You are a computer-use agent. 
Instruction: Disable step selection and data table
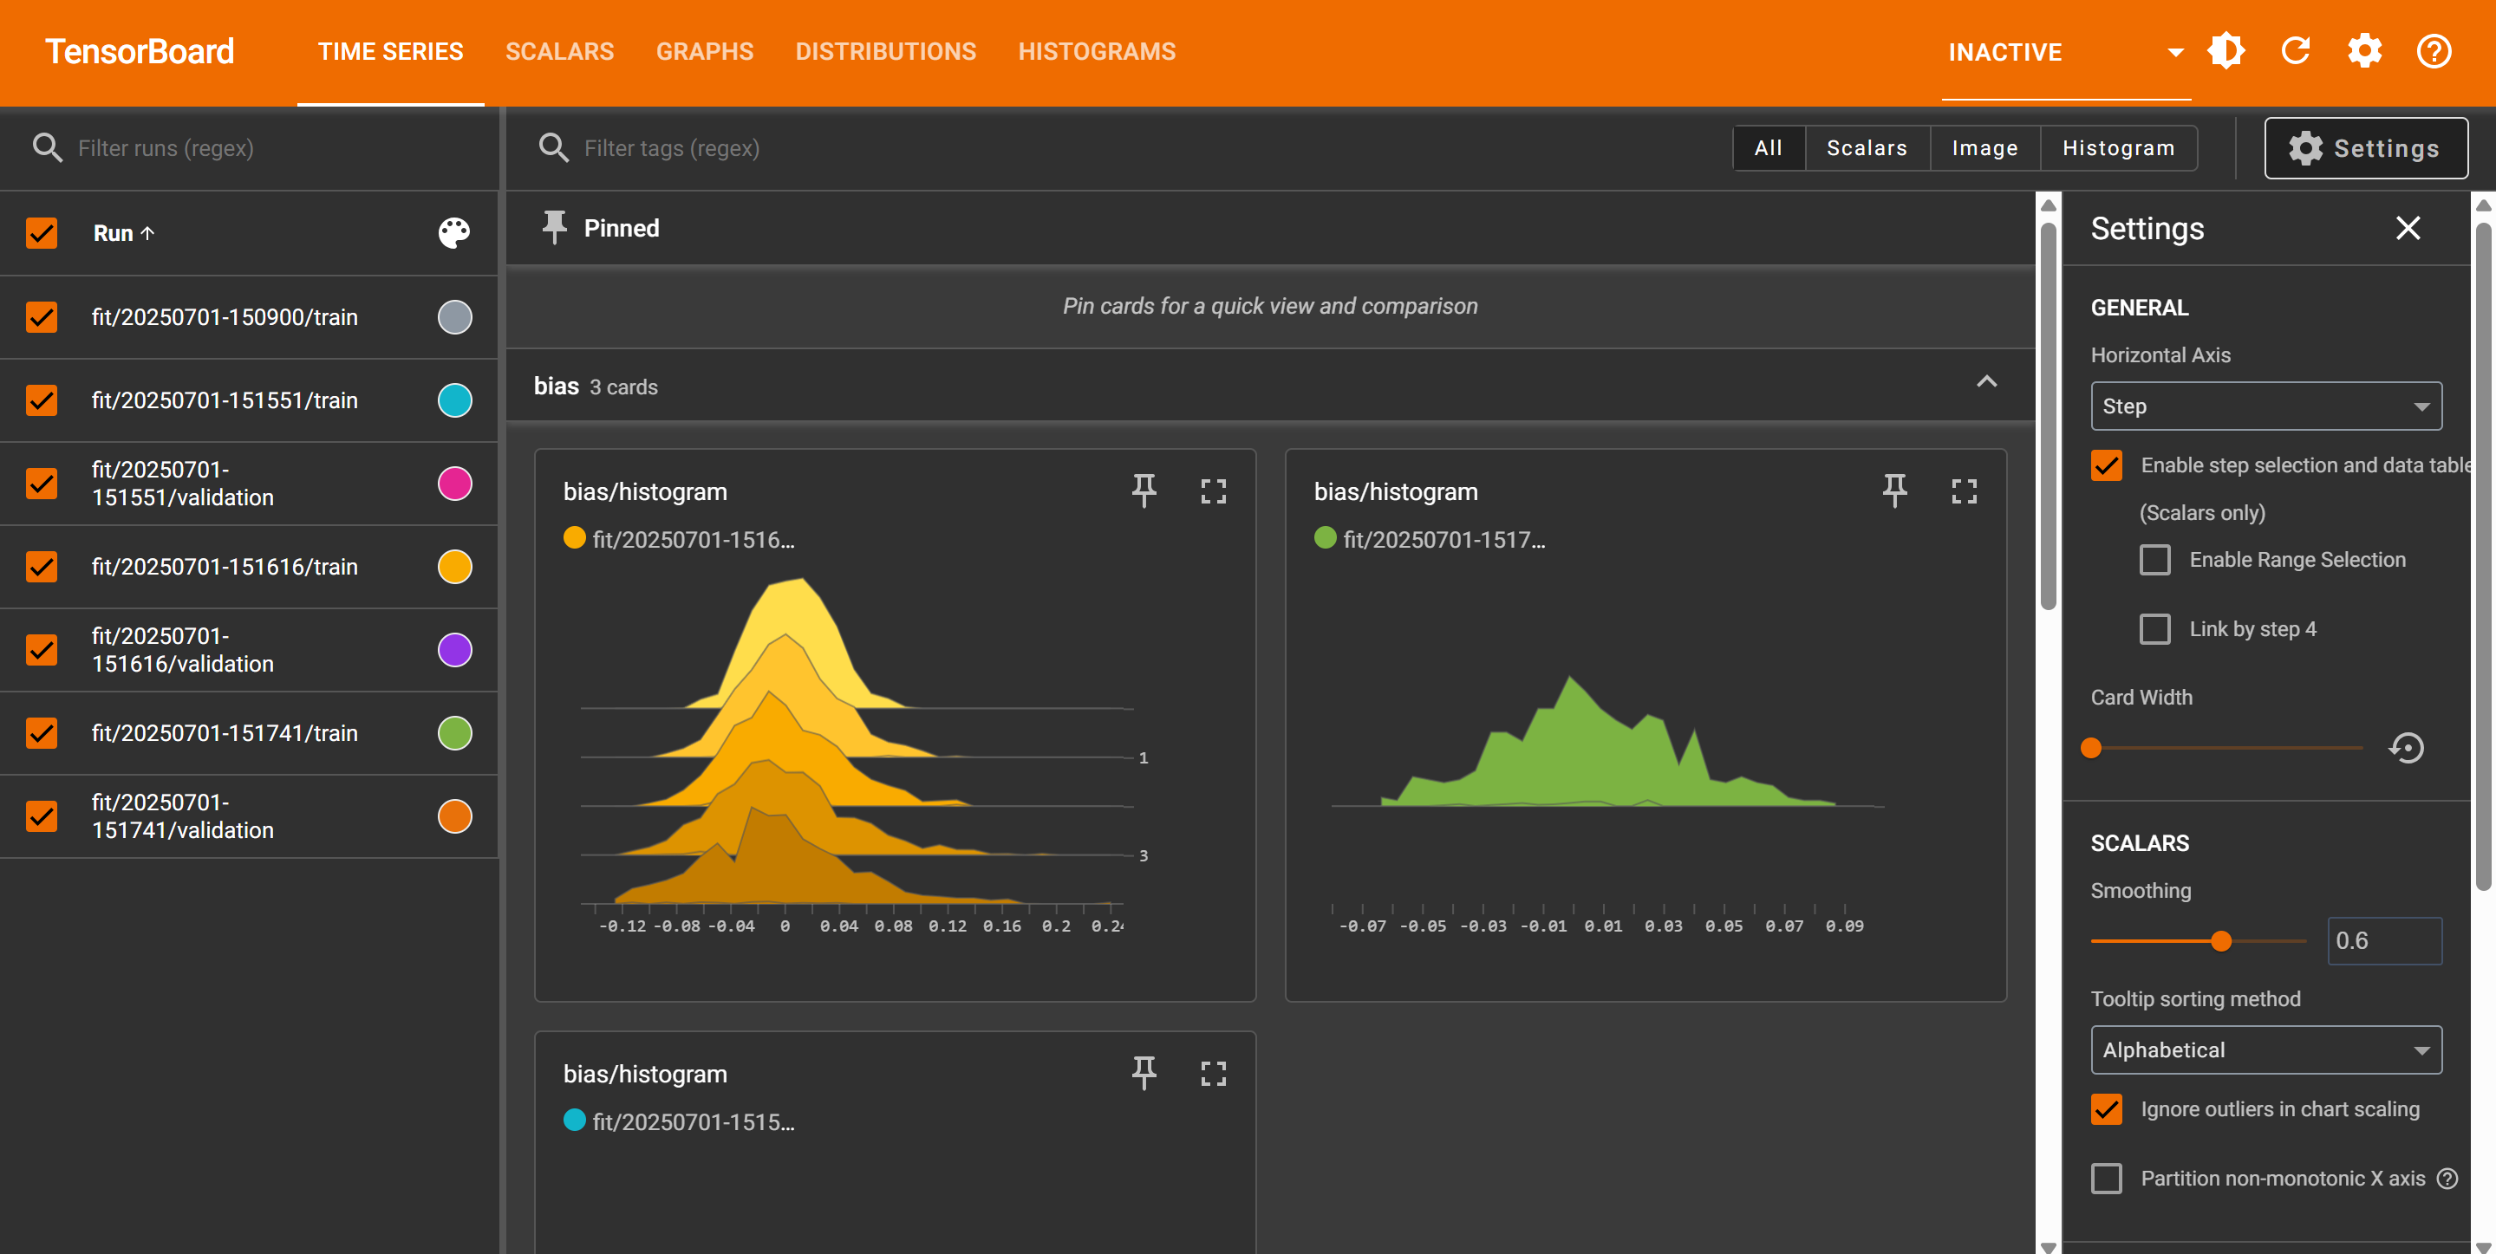coord(2107,465)
